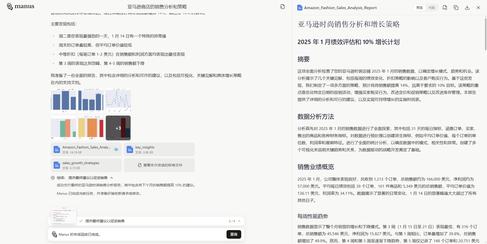The image size is (487, 244).
Task: Click 查看本次会话的所有文件 button
Action: click(x=159, y=165)
